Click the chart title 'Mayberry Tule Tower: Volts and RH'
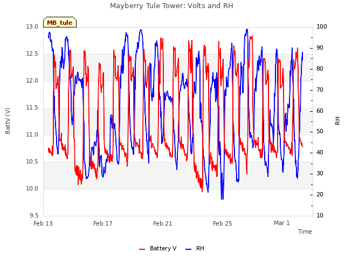The image size is (345, 259). (171, 6)
